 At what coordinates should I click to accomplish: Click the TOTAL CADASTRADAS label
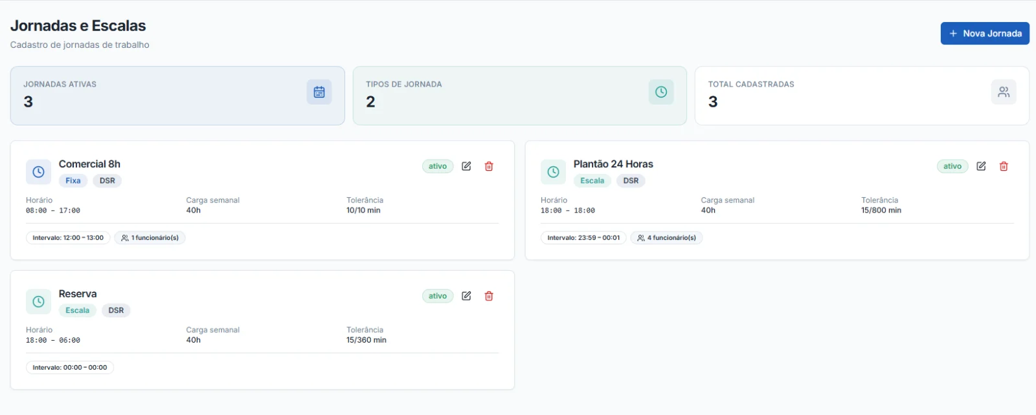pos(751,85)
